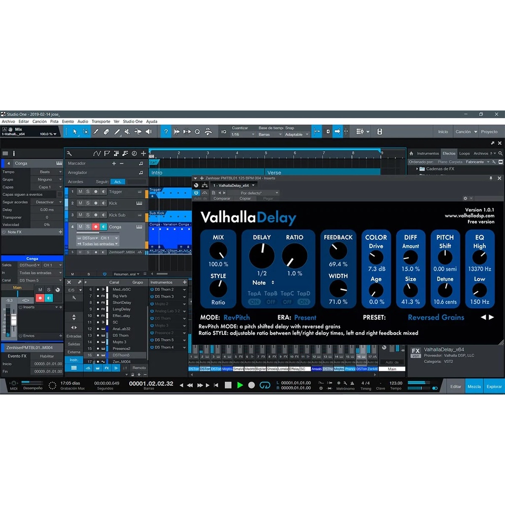Select the Arrow tool in toolbar
The height and width of the screenshot is (505, 505).
point(75,131)
